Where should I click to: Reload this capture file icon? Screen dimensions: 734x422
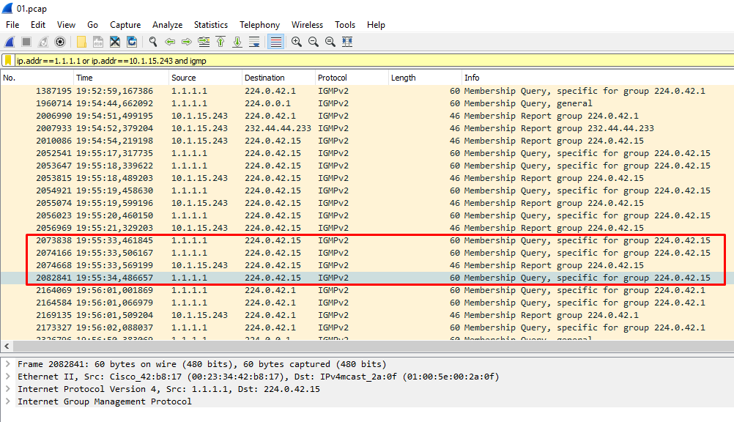tap(132, 42)
